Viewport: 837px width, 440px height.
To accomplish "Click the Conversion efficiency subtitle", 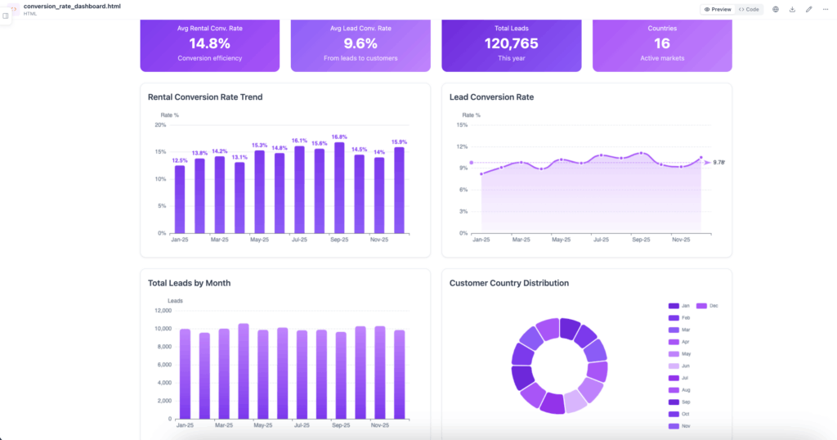I will point(210,58).
